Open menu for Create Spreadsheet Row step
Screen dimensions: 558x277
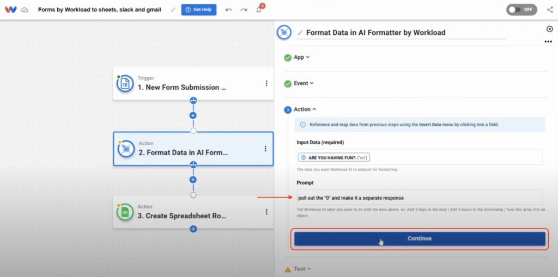266,212
